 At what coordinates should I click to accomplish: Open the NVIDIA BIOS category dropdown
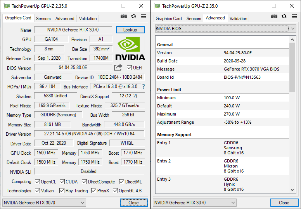[226, 29]
